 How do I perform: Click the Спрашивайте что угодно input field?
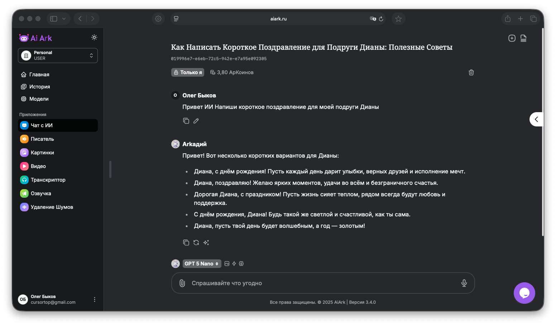point(322,283)
